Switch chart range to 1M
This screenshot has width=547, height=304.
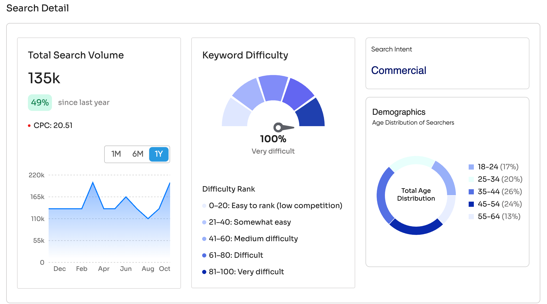[x=116, y=154]
